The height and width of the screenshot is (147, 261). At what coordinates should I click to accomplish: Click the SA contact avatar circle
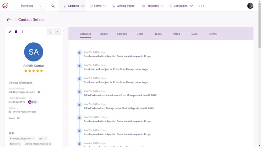pos(34,52)
